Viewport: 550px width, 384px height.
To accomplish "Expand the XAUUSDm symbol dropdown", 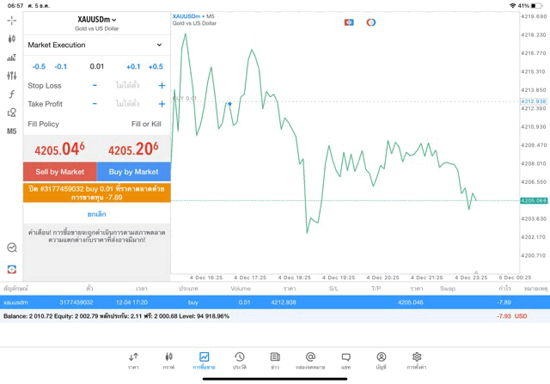I will 96,19.
